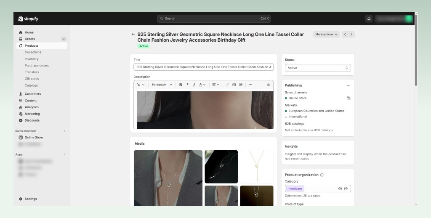Screen dimensions: 431x218
Task: Click the insert image icon
Action: coord(234,85)
